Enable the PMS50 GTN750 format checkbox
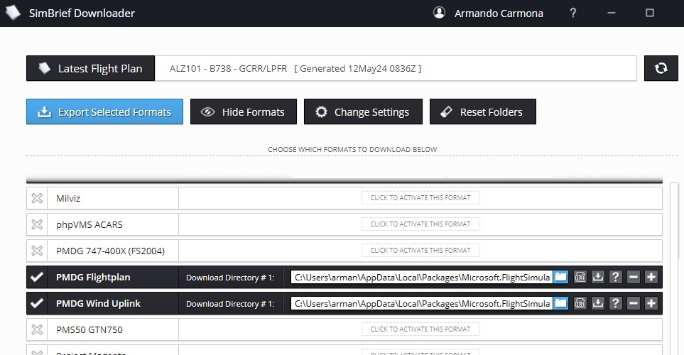Image resolution: width=684 pixels, height=355 pixels. coord(37,329)
